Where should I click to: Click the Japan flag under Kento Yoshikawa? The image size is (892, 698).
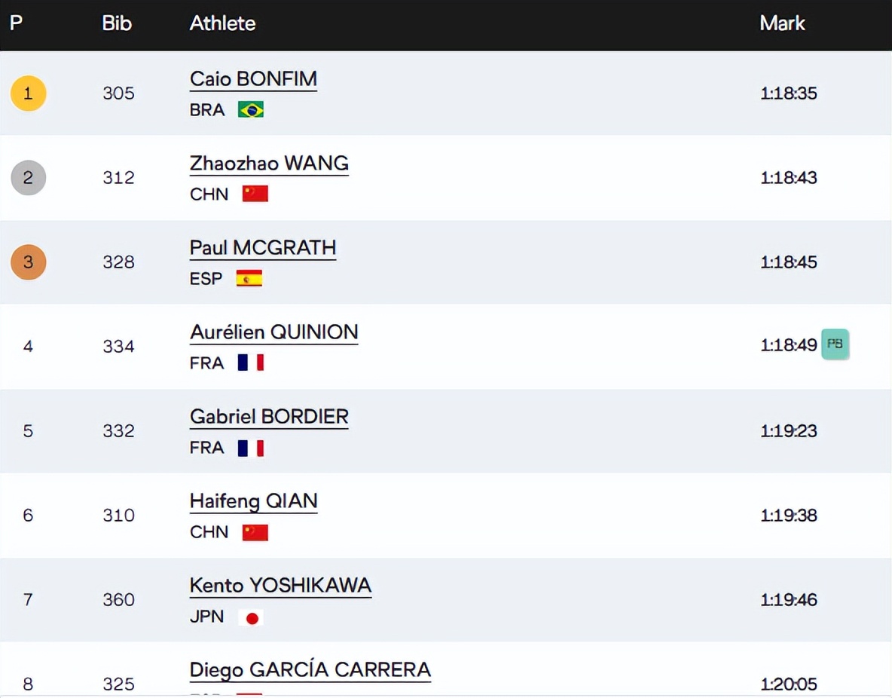tap(252, 618)
